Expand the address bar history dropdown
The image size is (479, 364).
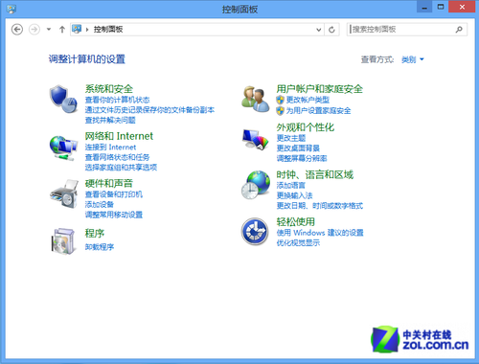318,30
